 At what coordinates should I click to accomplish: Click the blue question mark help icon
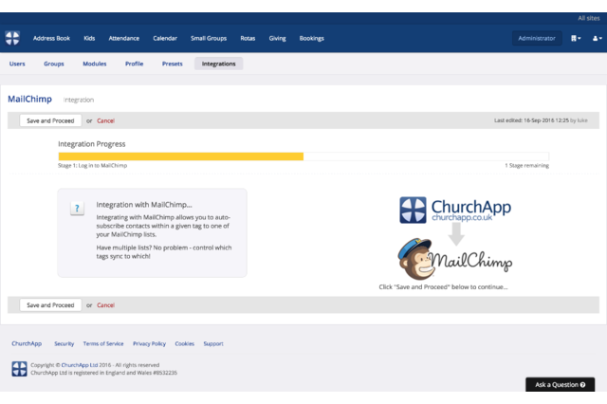(x=78, y=209)
